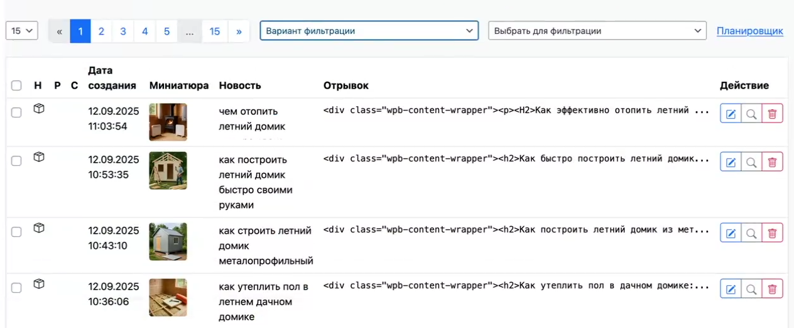Click edit icon for 'чем отопить летний домик' row
Image resolution: width=794 pixels, height=328 pixels.
(x=731, y=114)
